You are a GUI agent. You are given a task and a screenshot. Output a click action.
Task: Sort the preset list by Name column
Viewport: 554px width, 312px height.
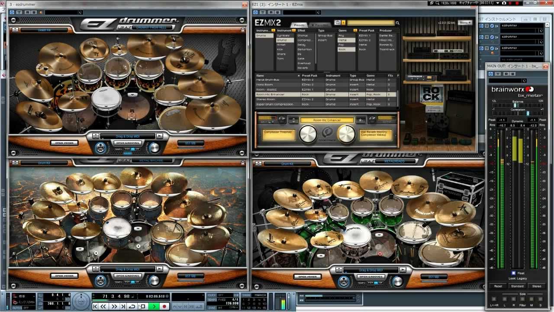277,75
